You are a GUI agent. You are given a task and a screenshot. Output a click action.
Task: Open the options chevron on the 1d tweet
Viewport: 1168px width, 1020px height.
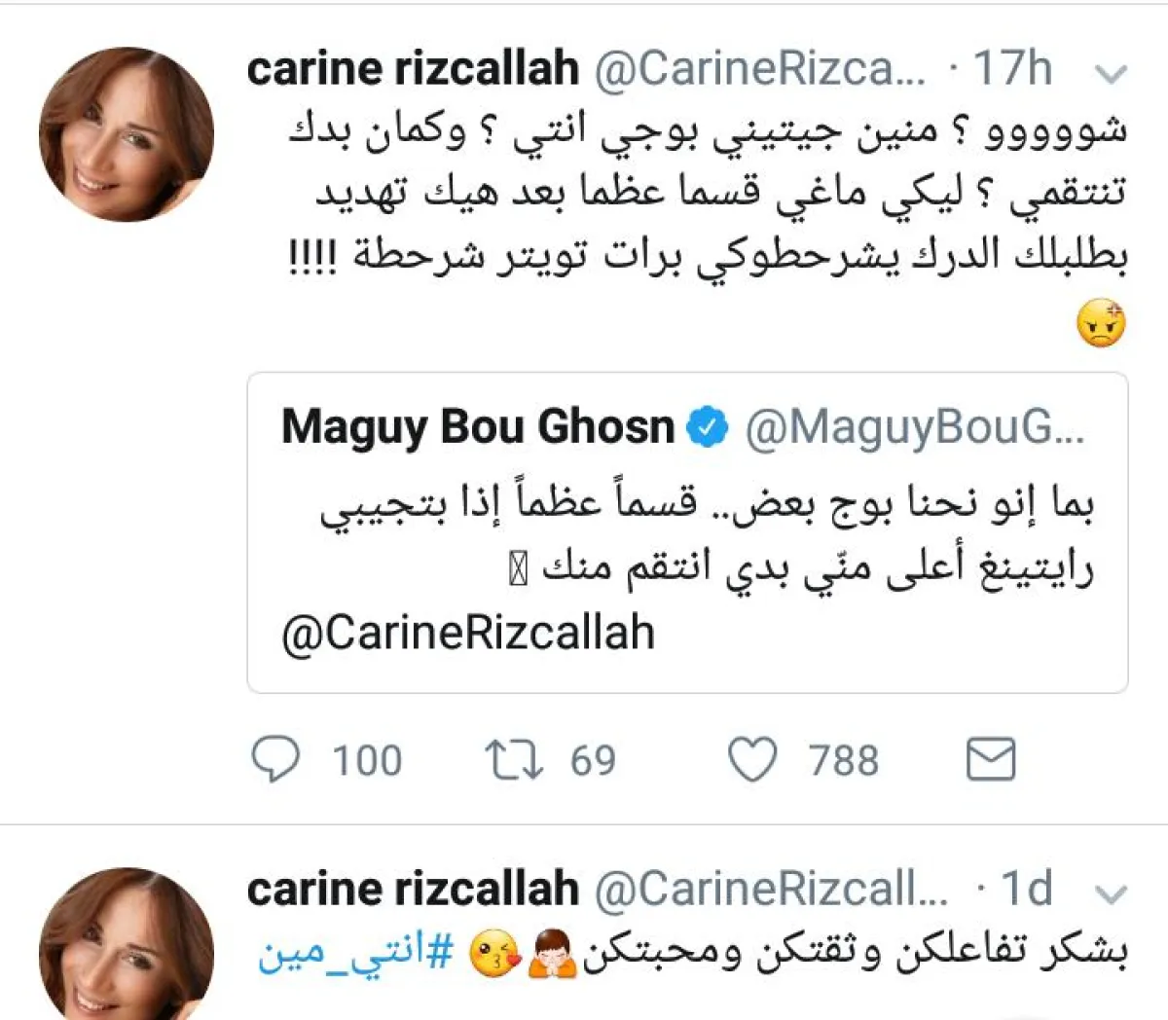1111,893
